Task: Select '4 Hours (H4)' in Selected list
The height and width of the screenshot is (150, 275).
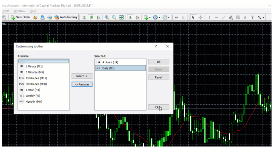Action: pyautogui.click(x=110, y=62)
